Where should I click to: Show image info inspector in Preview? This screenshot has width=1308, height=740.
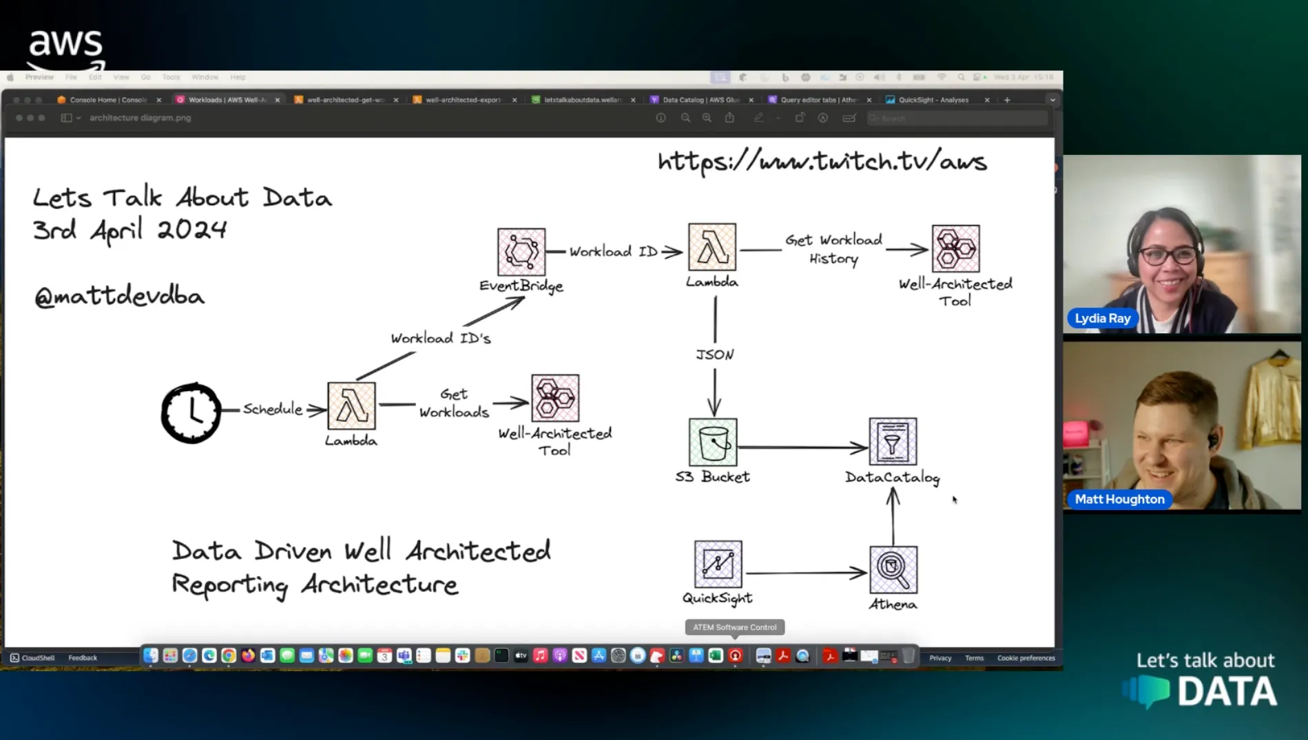point(661,118)
